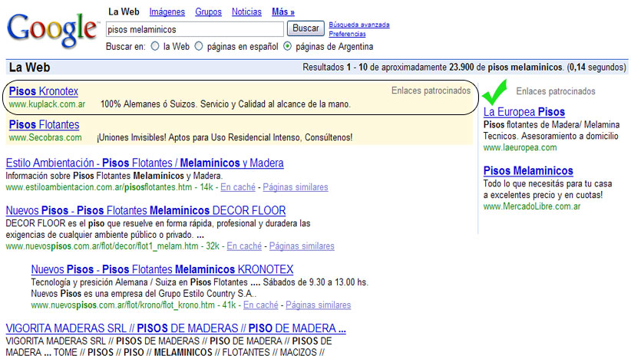Open En caché for flot_krono.htm result
The height and width of the screenshot is (356, 631).
(261, 305)
